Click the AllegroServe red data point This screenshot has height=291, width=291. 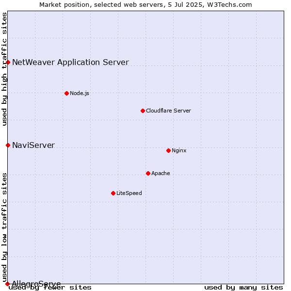tap(7, 284)
